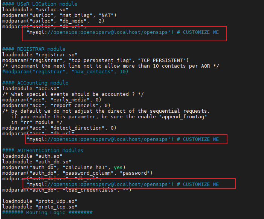The image size is (264, 219).
Task: Click the usrloc db_mode value 2
Action: point(101,21)
